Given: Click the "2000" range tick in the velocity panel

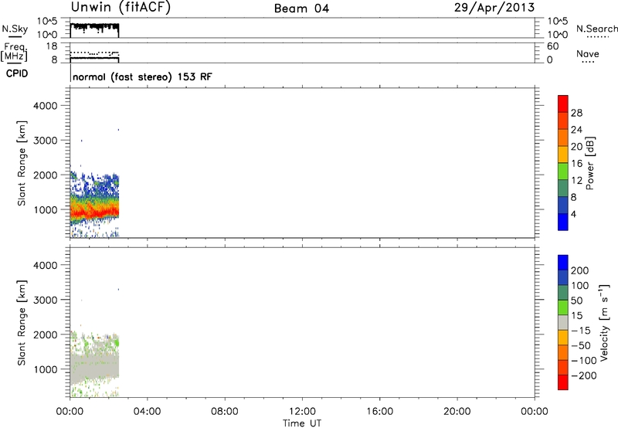Looking at the screenshot, I should [x=46, y=335].
